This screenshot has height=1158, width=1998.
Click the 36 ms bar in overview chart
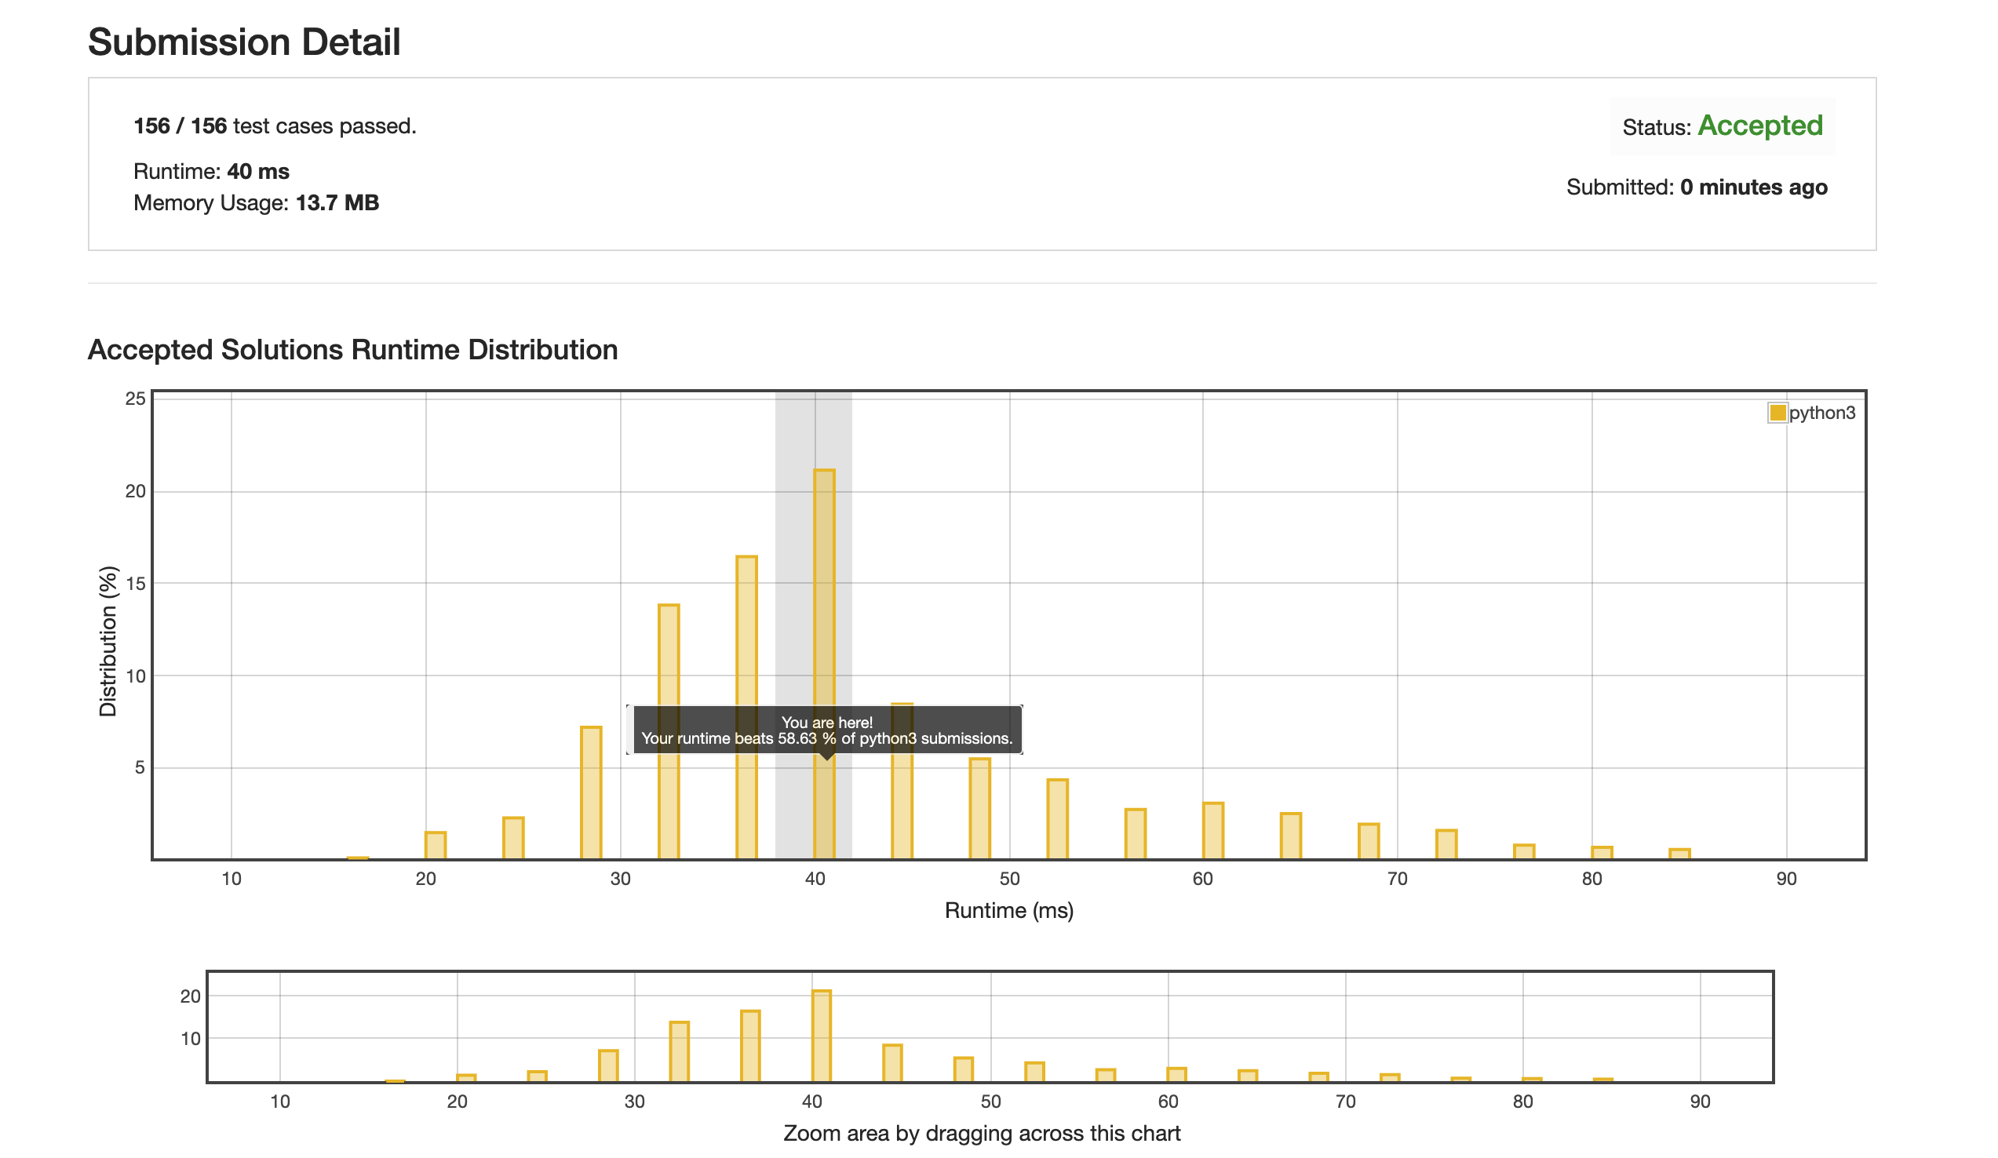click(x=750, y=1046)
